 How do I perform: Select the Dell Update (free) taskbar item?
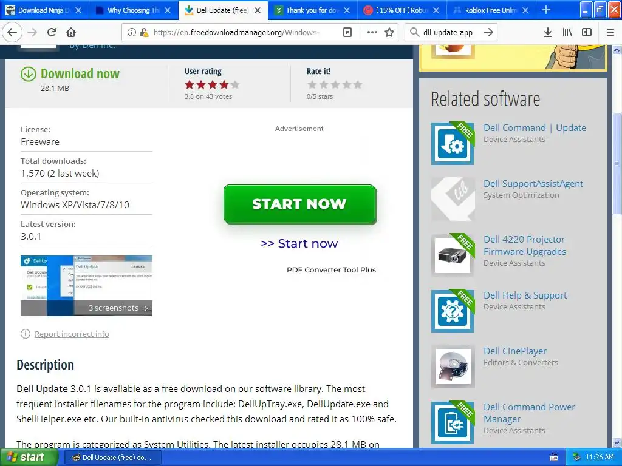pyautogui.click(x=112, y=458)
